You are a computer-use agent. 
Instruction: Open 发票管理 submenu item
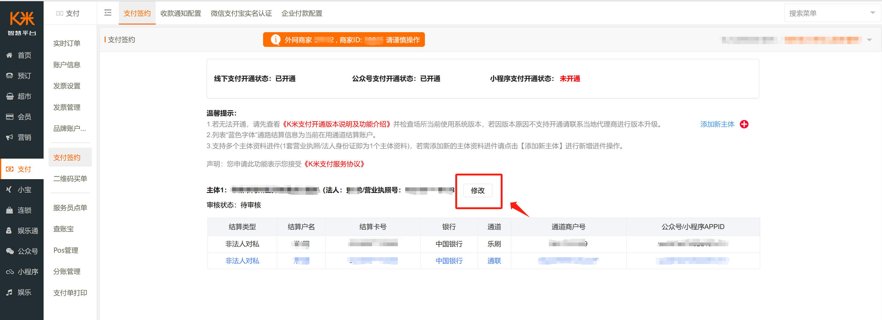point(67,107)
